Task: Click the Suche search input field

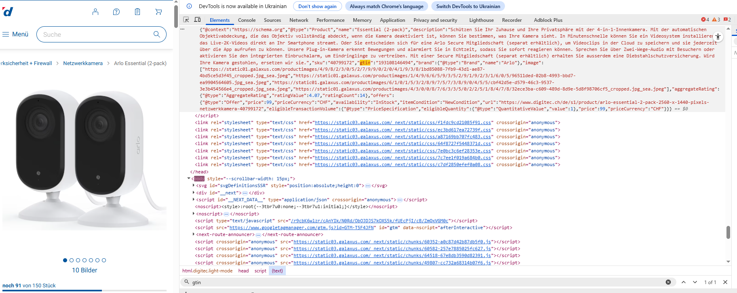Action: [x=101, y=34]
